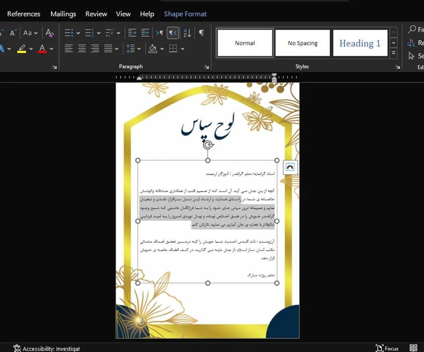Expand the justify options dropdown
424x352 pixels.
117,49
